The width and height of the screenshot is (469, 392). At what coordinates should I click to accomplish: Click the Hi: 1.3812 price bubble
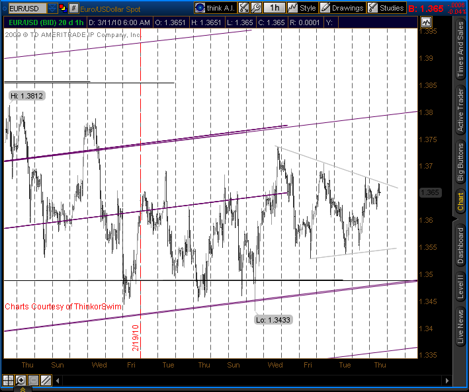[26, 96]
